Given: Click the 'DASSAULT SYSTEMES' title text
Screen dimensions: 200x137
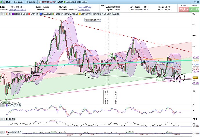Looking at the screenshot, I should (77, 2).
